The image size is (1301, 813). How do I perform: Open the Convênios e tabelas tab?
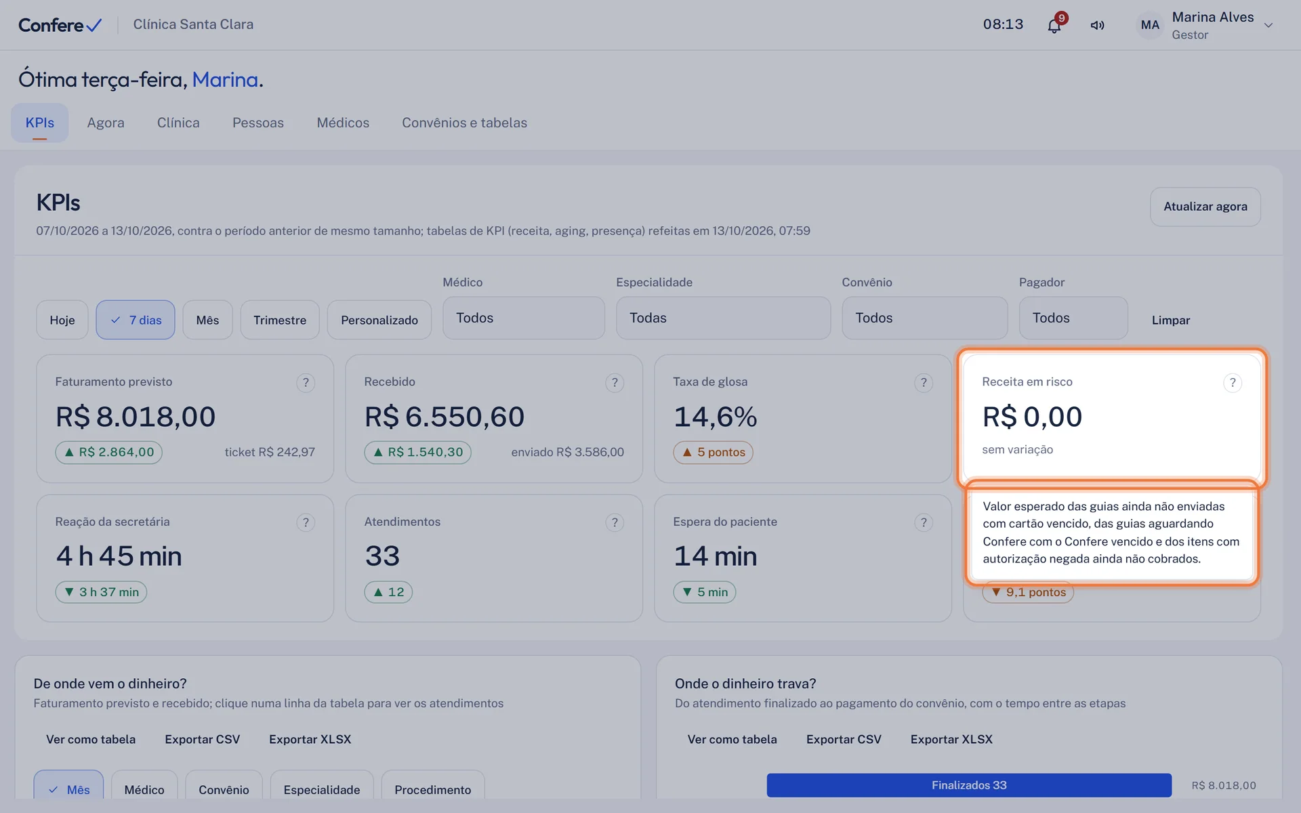(464, 123)
